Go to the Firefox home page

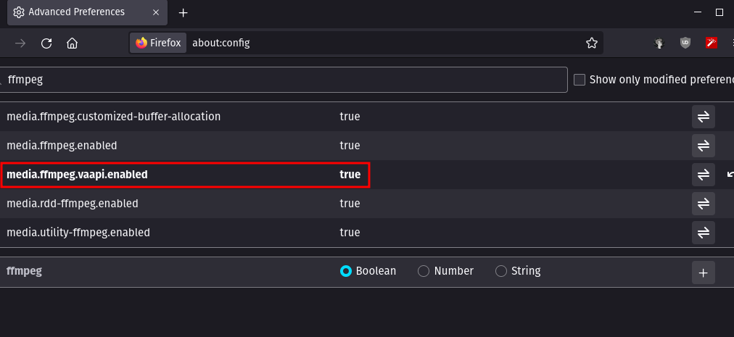72,43
